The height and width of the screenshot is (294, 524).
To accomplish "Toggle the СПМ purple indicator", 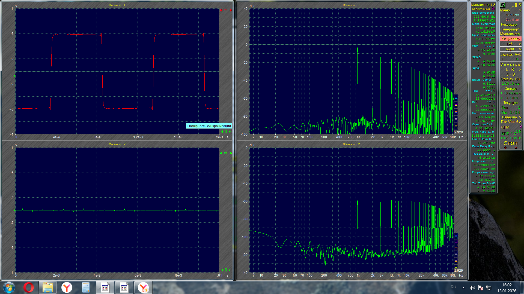I will (x=521, y=127).
